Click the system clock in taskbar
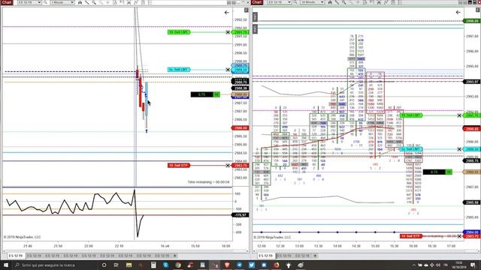Screen dimensions: 481x270 (x=459, y=265)
